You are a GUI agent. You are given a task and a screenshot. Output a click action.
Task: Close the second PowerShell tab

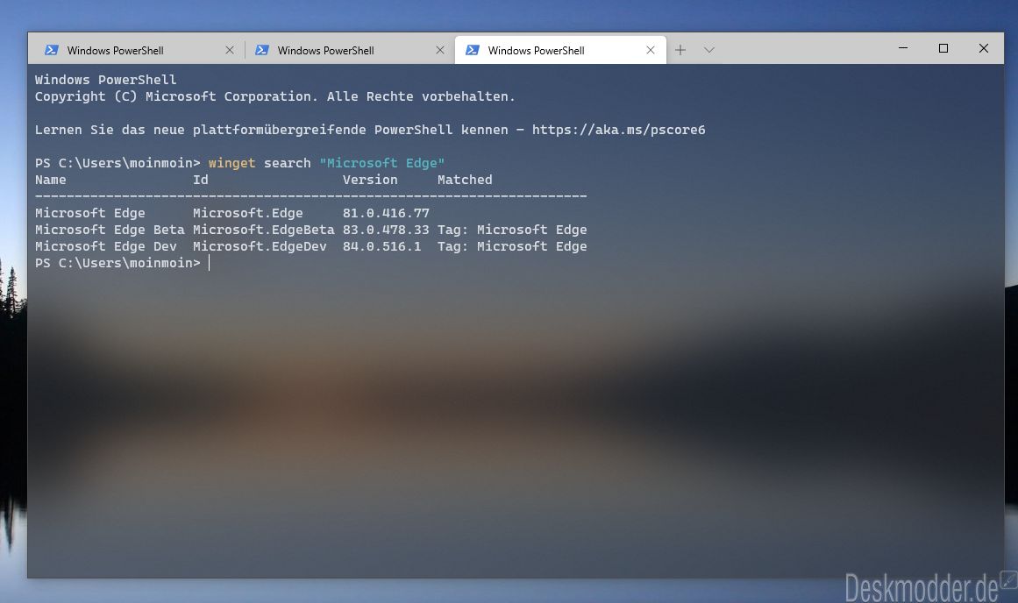(x=439, y=50)
